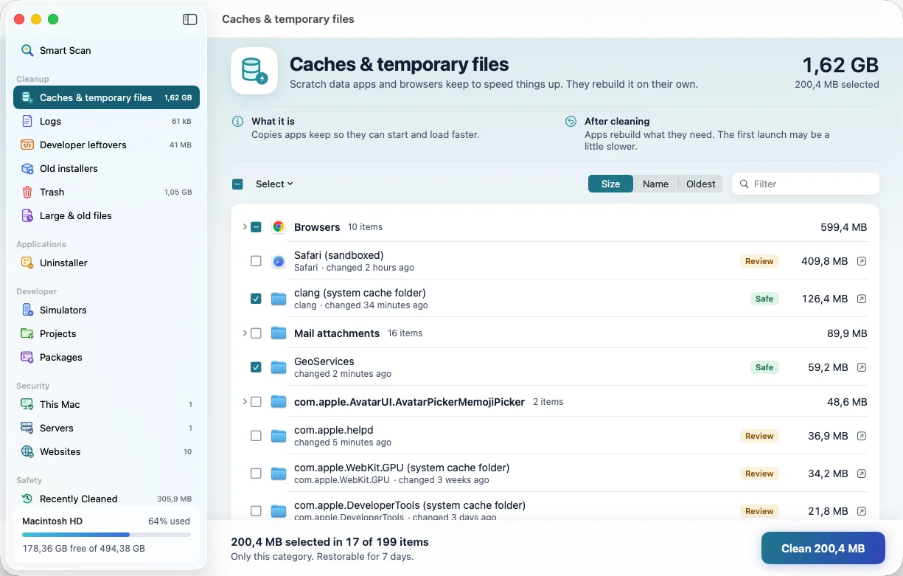Click the "16 items" Mail attachments count
The height and width of the screenshot is (576, 903).
click(x=405, y=333)
